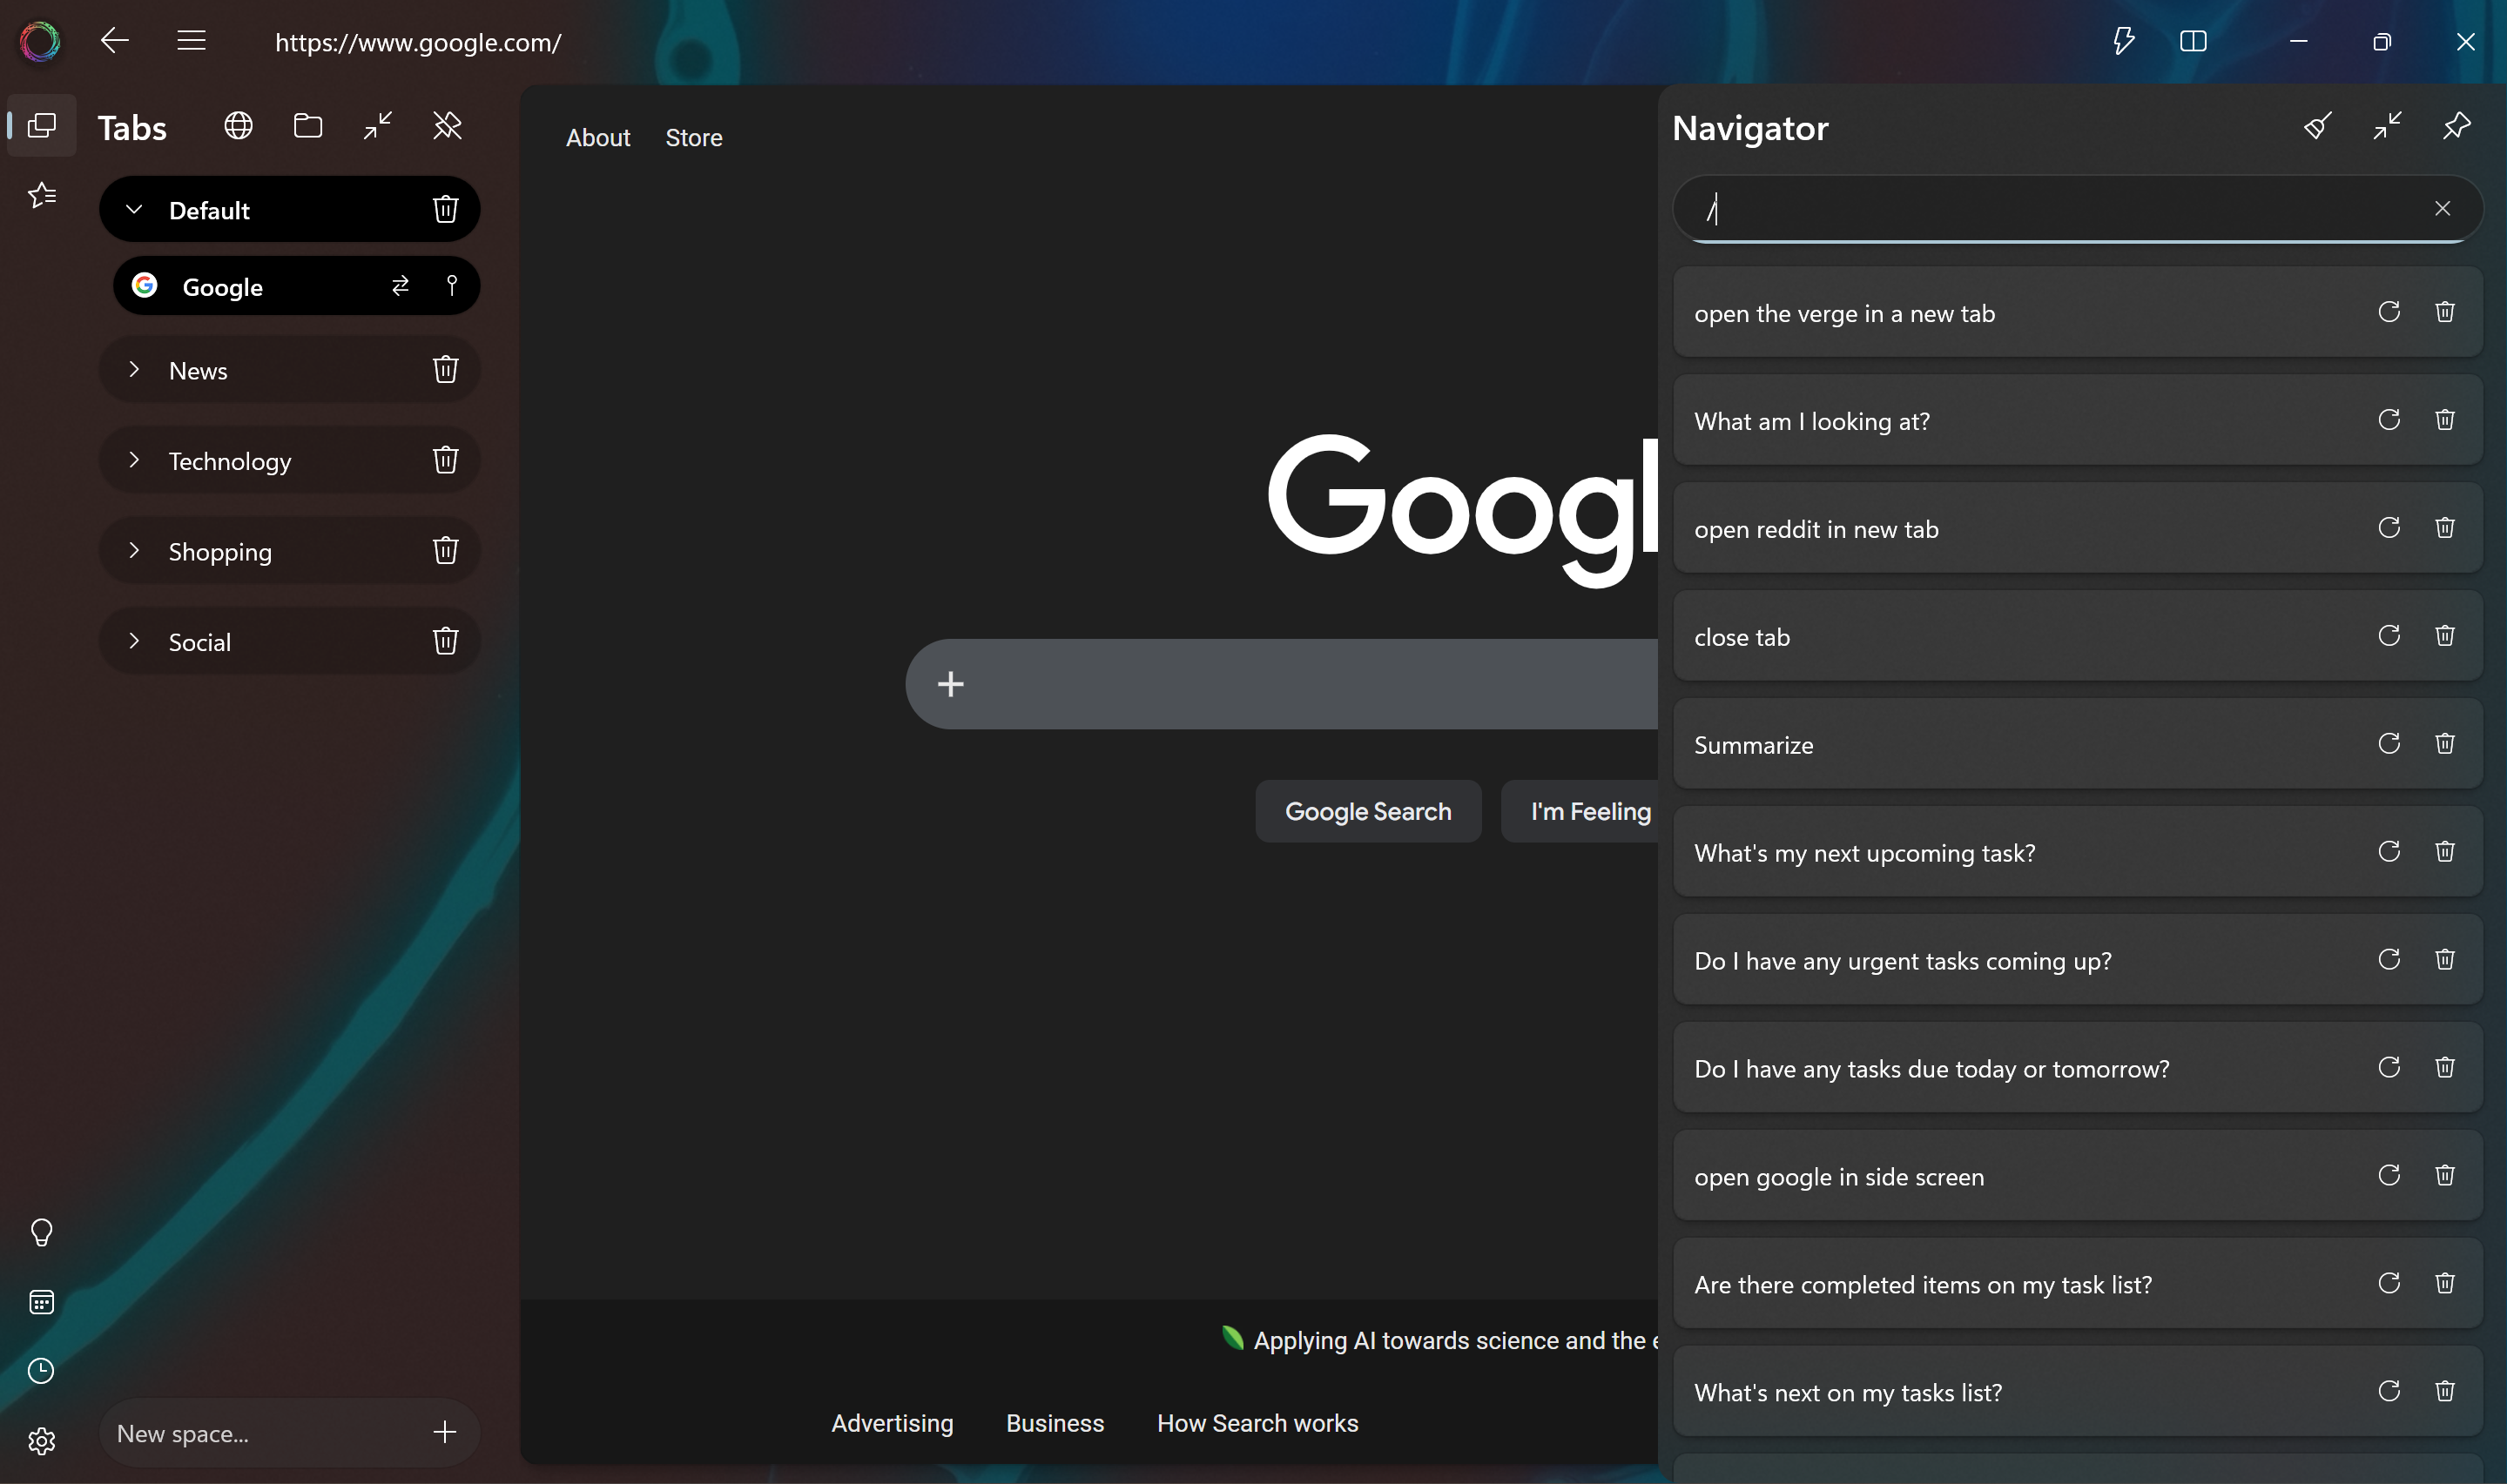
Task: Pin the Navigator panel
Action: tap(2457, 126)
